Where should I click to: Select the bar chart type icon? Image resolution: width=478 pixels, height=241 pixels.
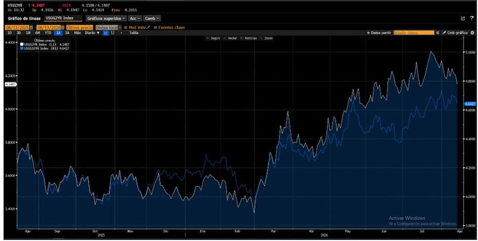click(x=112, y=33)
